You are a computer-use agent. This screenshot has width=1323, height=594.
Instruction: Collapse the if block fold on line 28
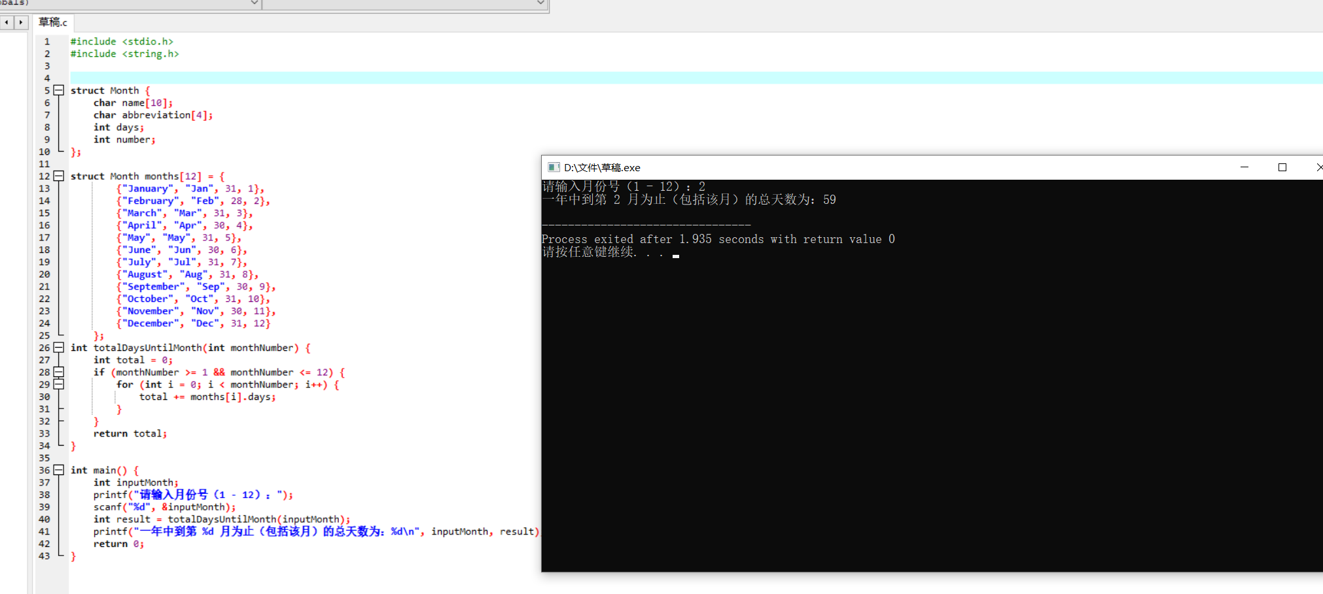point(59,372)
